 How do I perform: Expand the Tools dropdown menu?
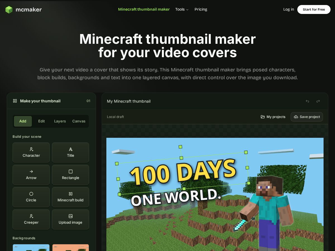182,9
